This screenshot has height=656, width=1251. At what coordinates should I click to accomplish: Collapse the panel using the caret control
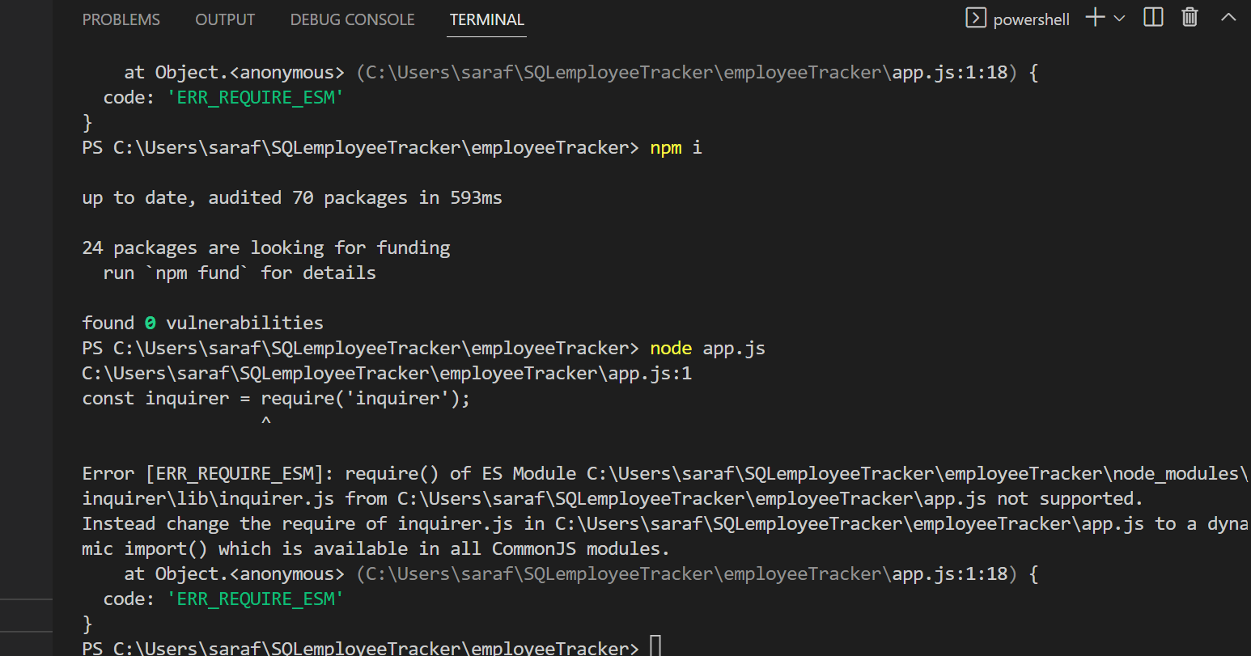pos(1228,18)
